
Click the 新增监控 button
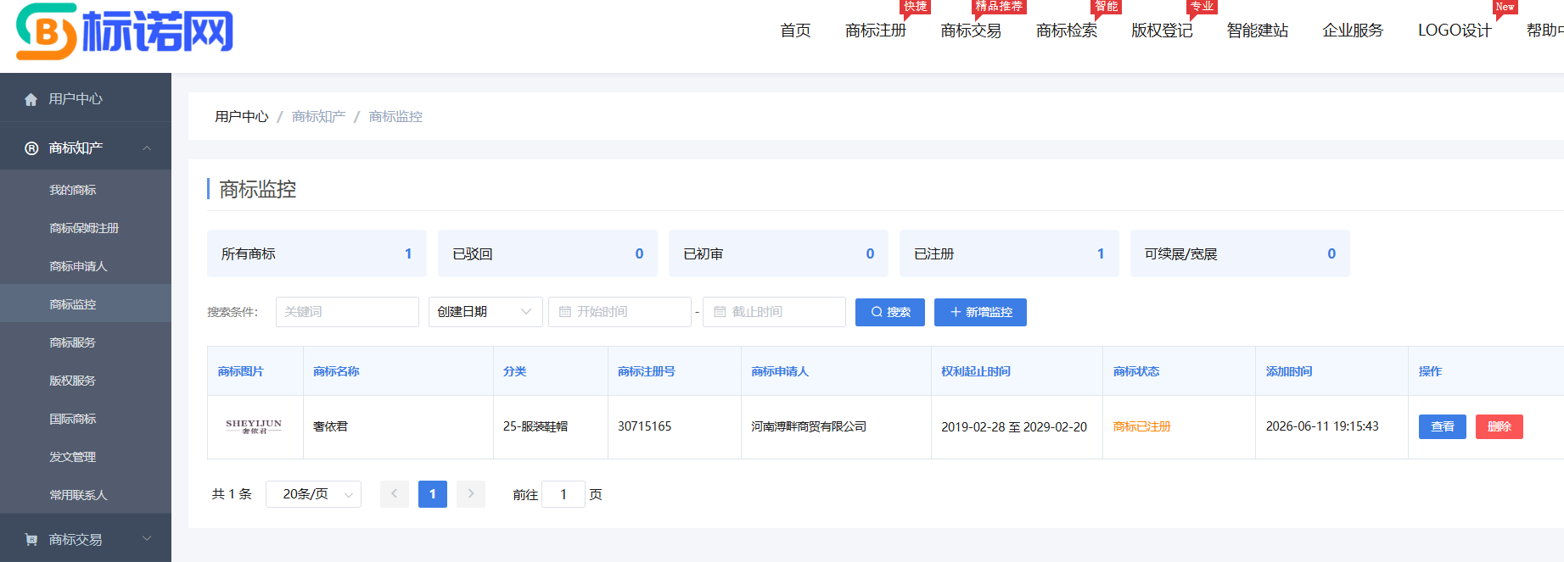[x=980, y=312]
